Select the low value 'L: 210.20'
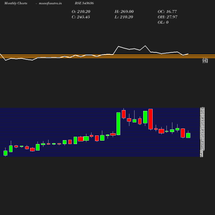 pyautogui.click(x=124, y=17)
